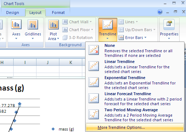The image size is (186, 132).
Task: Click the mass (g) legend entry
Action: pyautogui.click(x=63, y=129)
